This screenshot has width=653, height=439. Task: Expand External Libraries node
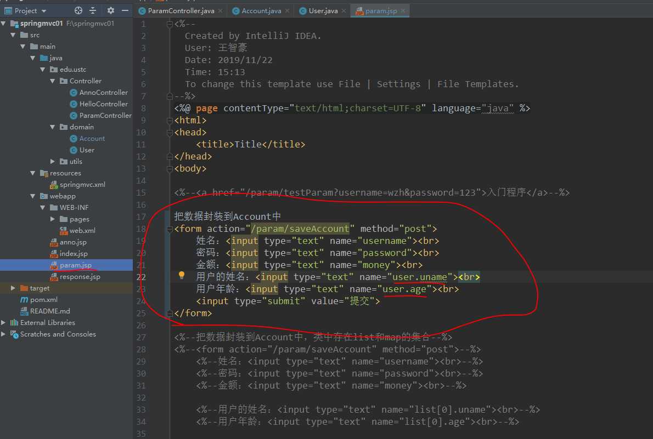pos(3,322)
